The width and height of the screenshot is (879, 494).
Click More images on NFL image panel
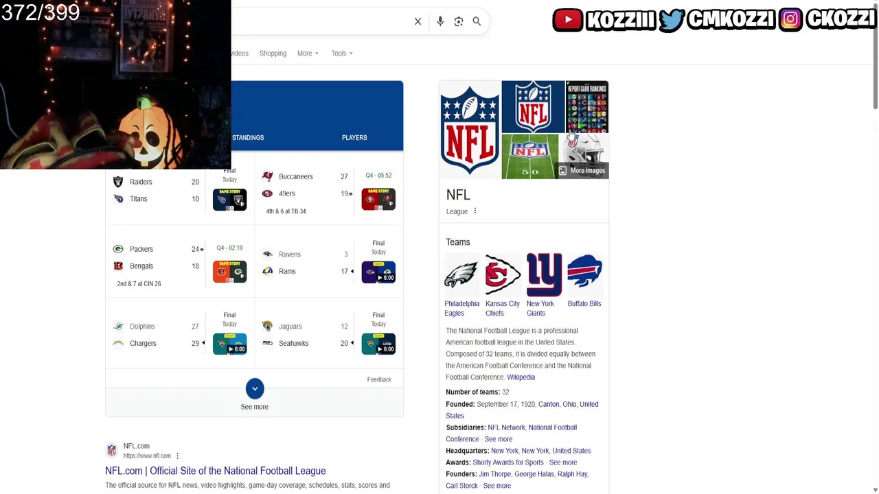582,171
